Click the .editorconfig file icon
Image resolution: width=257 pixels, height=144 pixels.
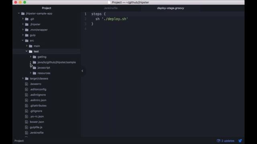pyautogui.click(x=27, y=89)
